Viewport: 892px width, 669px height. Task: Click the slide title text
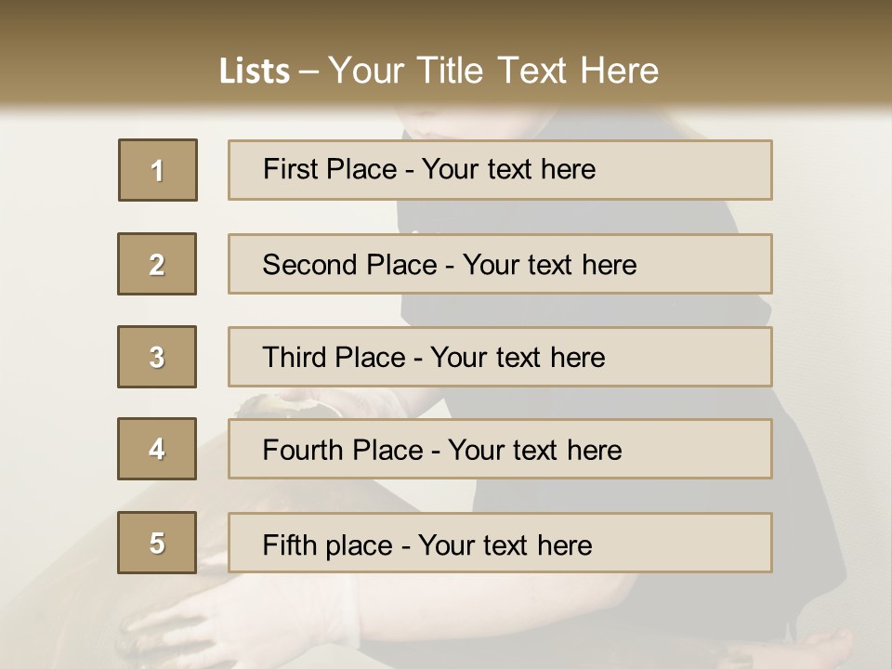pos(439,71)
